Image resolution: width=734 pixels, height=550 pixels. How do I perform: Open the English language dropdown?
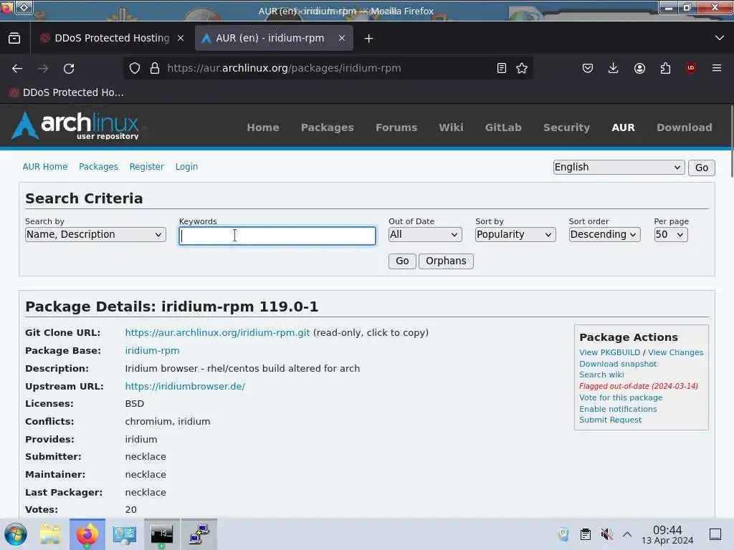619,167
